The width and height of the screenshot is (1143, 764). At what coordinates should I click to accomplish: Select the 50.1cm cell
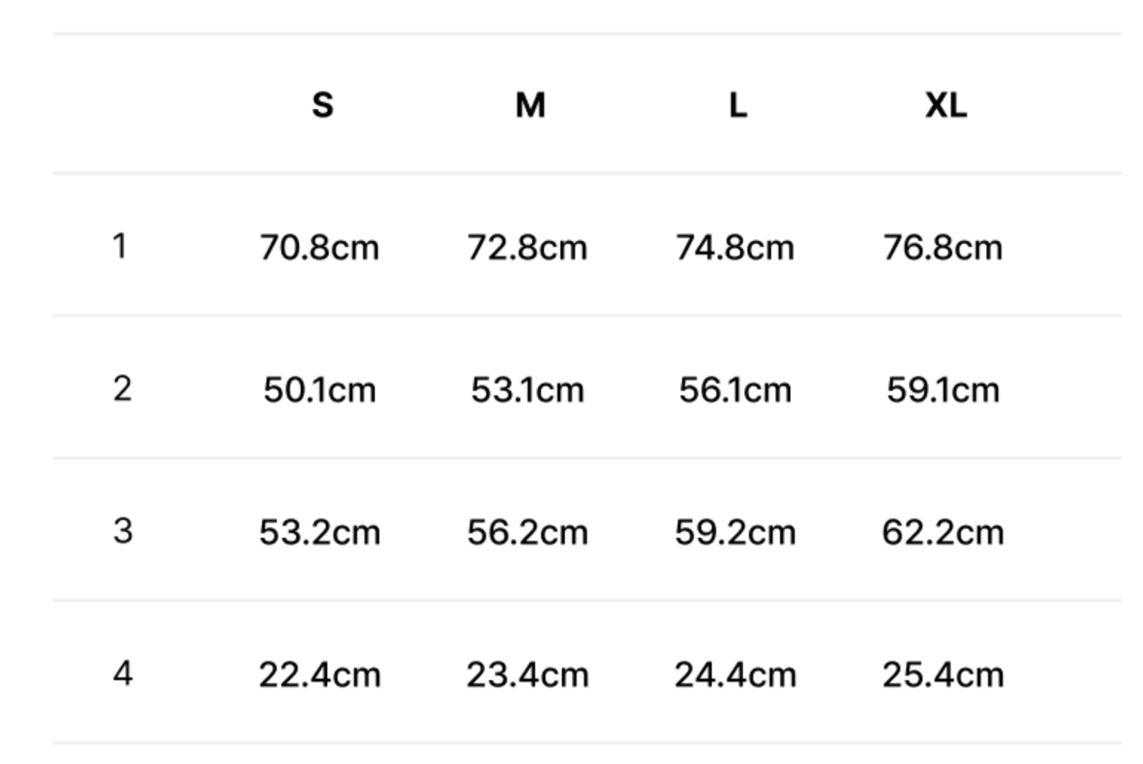[319, 390]
